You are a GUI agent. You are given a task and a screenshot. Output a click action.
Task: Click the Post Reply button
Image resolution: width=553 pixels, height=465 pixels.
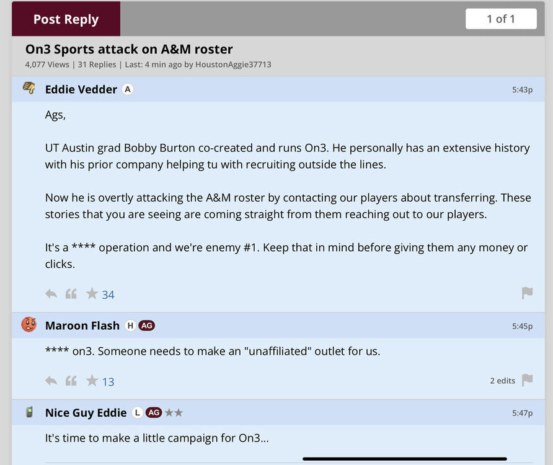click(x=66, y=19)
